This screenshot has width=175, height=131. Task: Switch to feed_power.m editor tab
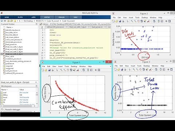coord(97,27)
